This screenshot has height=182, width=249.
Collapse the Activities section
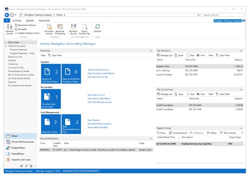151,50
